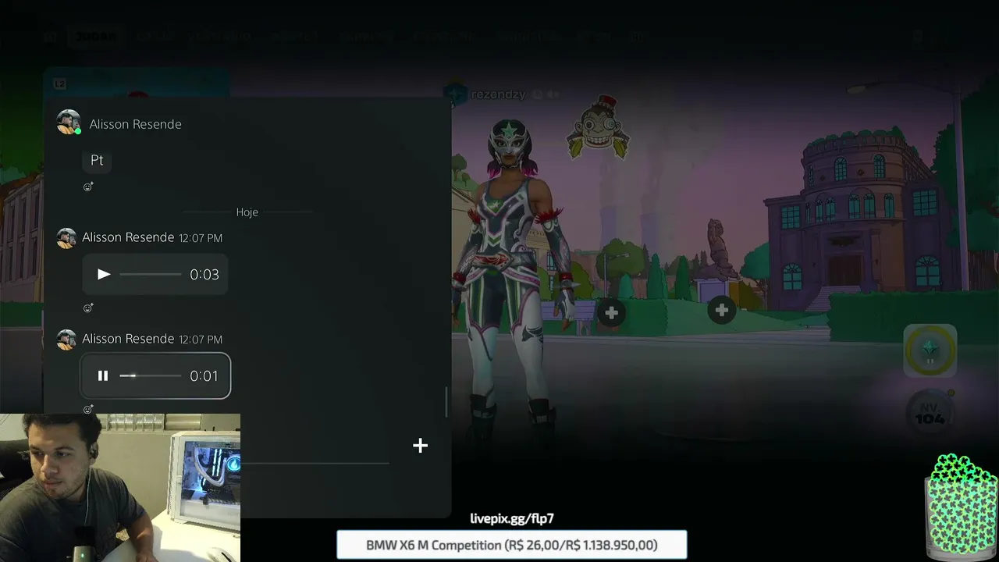The height and width of the screenshot is (562, 999).
Task: Click the 12:07 PM timestamp above the 0:03 message
Action: coord(201,238)
